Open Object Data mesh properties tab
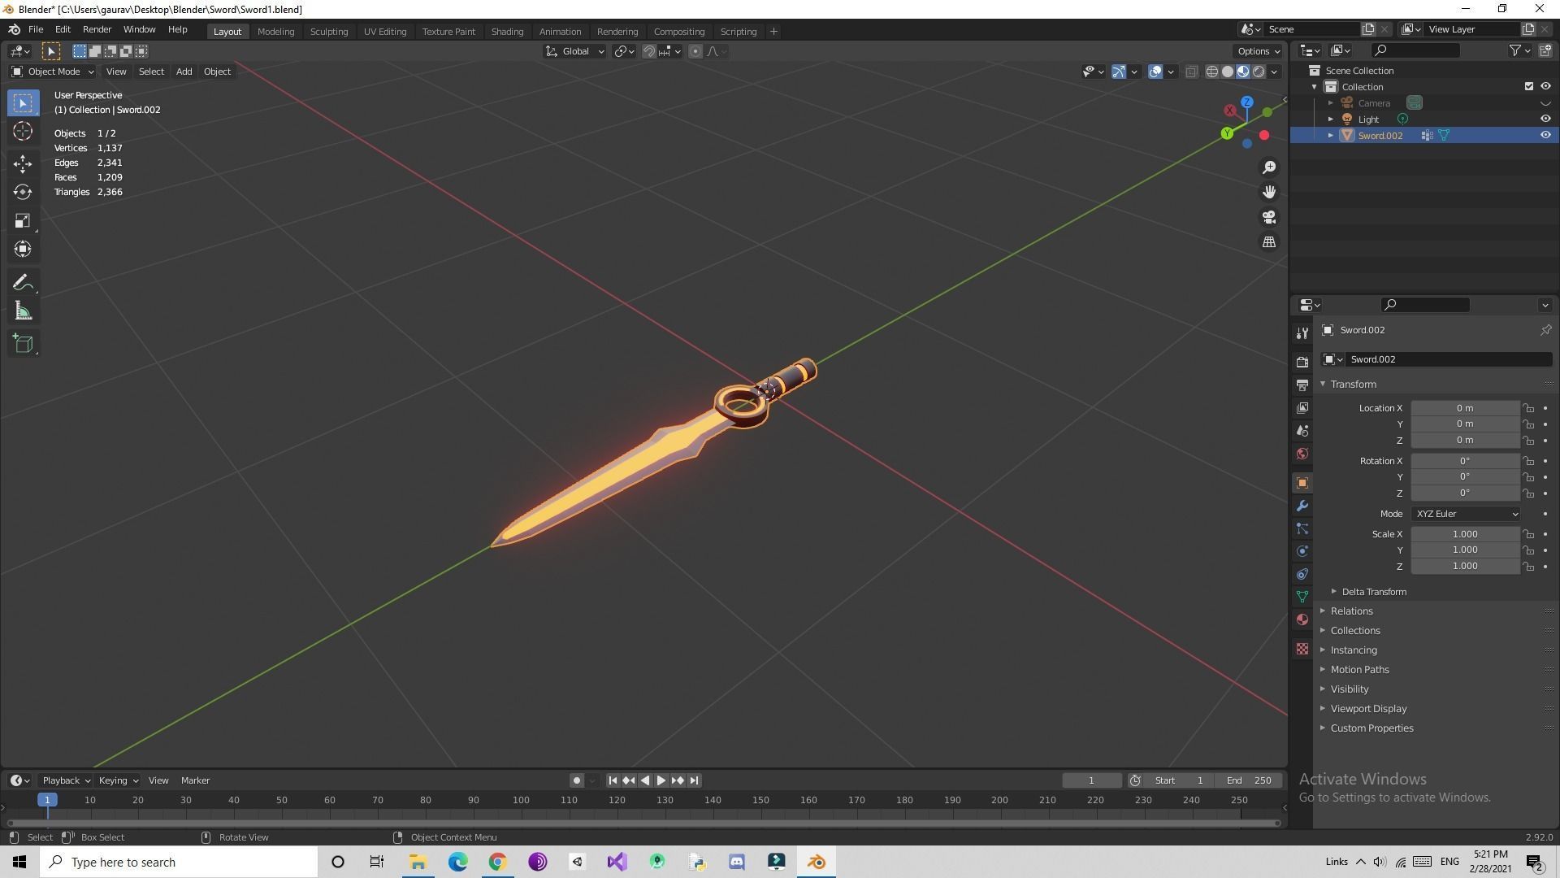Screen dimensions: 1560x878 pyautogui.click(x=1302, y=597)
